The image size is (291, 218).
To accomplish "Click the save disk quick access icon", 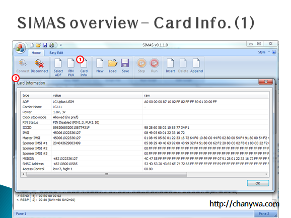I will coord(45,45).
